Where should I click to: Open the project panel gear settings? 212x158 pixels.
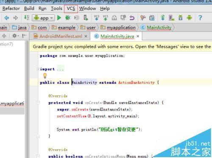point(15,36)
